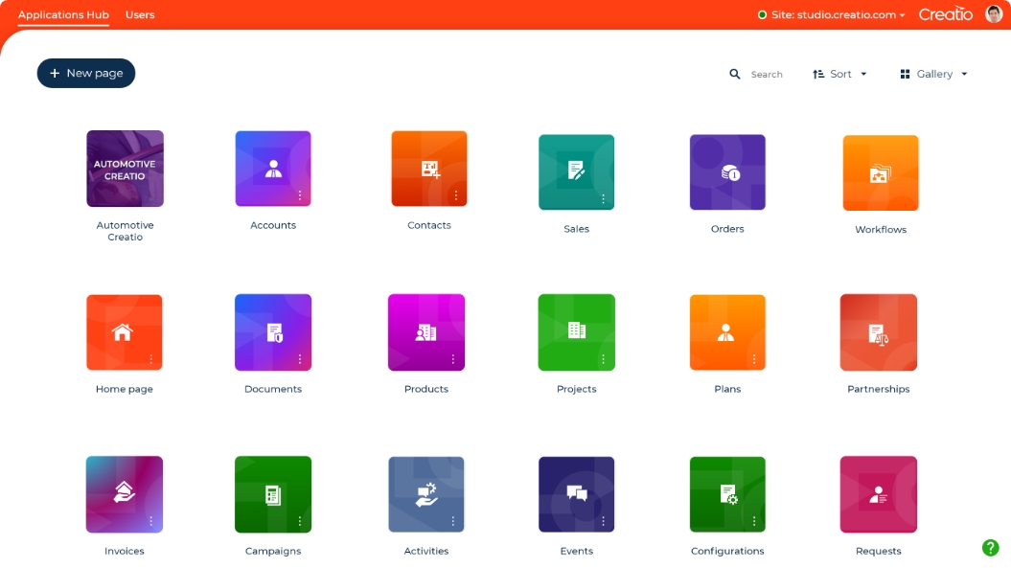Open the three-dot menu on Events tile

point(603,521)
